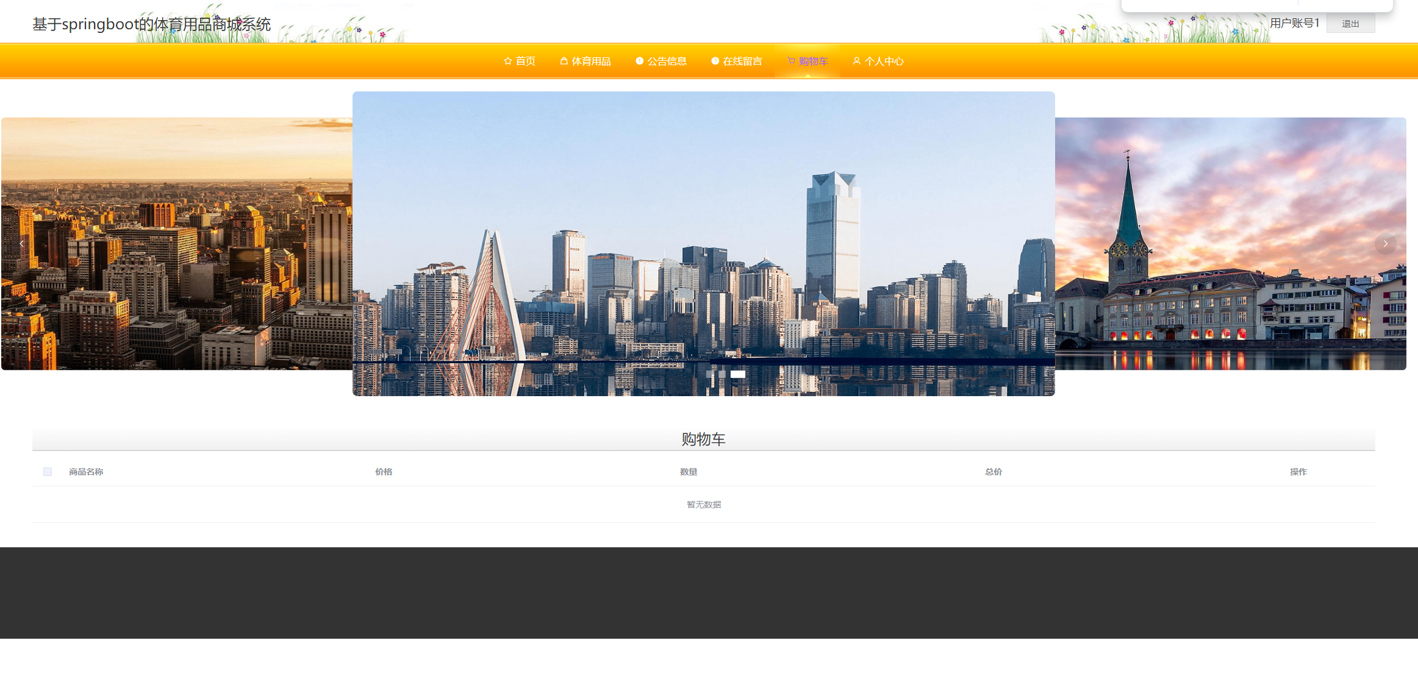Select the second carousel indicator
Screen dimensions: 1418x696
pyautogui.click(x=722, y=374)
